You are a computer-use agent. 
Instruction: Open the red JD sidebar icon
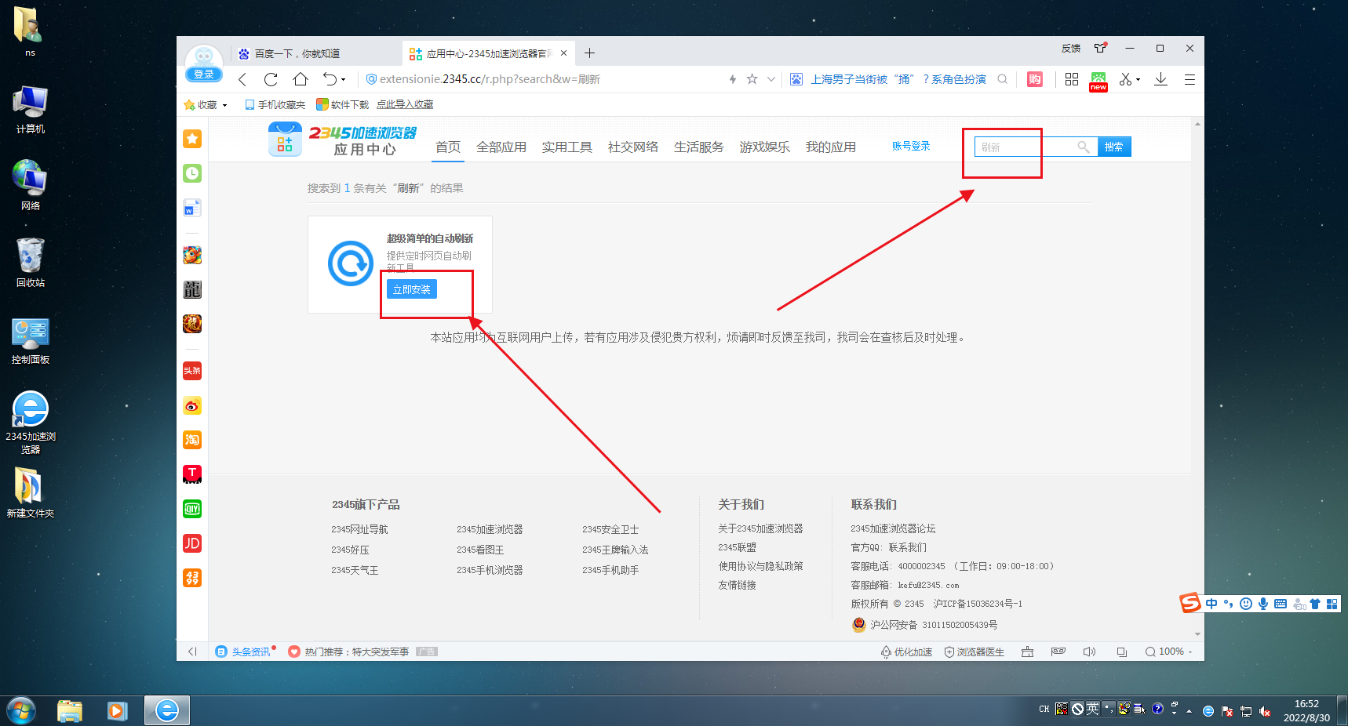point(192,543)
